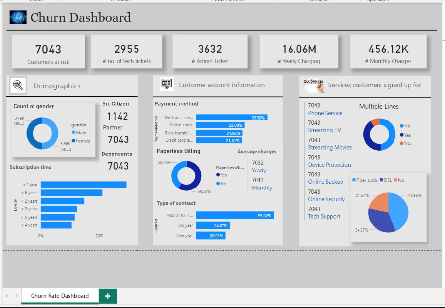445x308 pixels.
Task: Select the '< 1 year' subscription bar
Action: [84, 185]
